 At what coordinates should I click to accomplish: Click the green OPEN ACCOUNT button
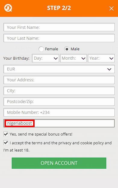(59, 163)
